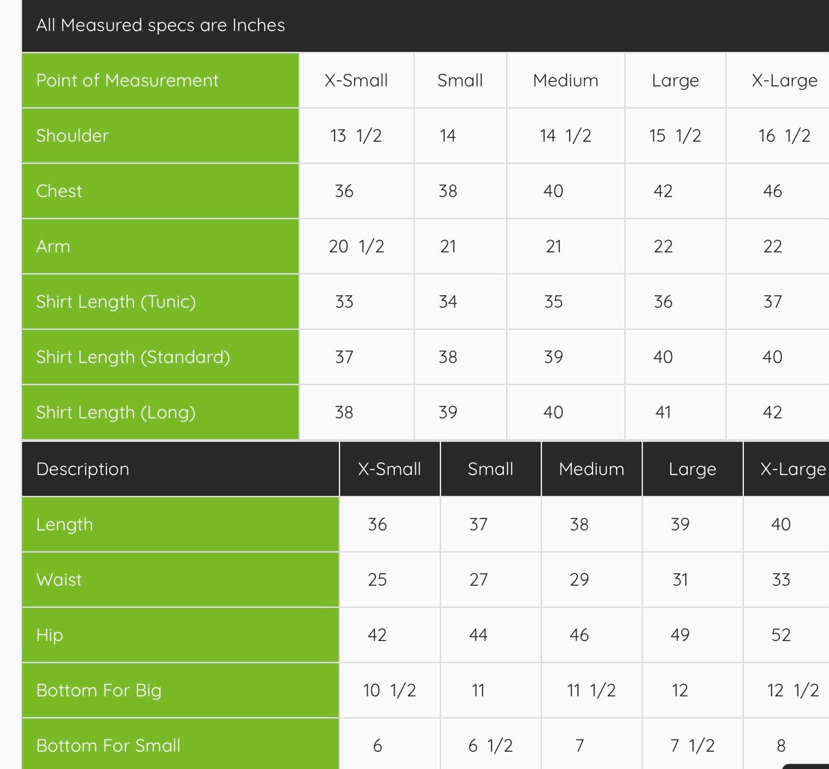Click the 'Shirt Length (Long)' row label

pyautogui.click(x=115, y=413)
